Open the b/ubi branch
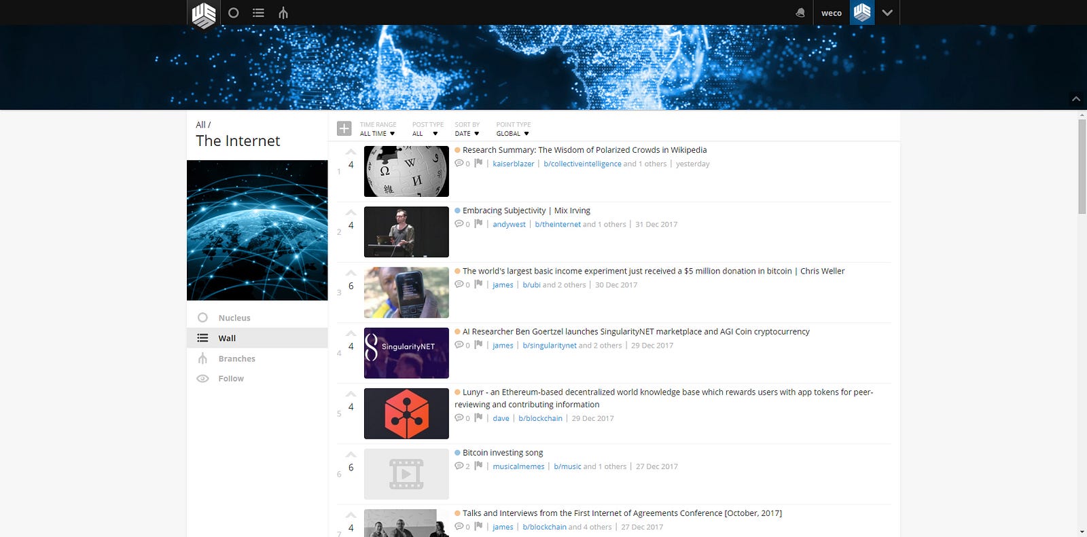The image size is (1087, 537). (x=531, y=284)
